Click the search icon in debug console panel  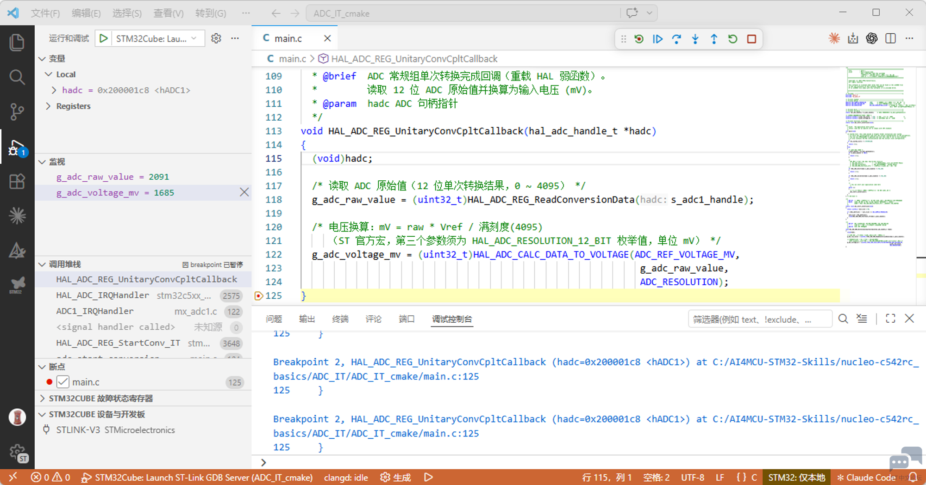tap(843, 319)
